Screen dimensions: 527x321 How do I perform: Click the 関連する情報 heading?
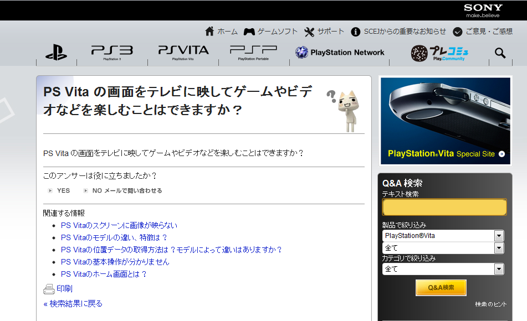[x=64, y=213]
